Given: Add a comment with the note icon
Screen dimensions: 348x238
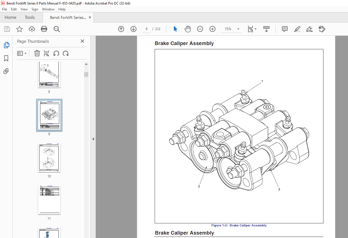Looking at the screenshot, I should 285,29.
